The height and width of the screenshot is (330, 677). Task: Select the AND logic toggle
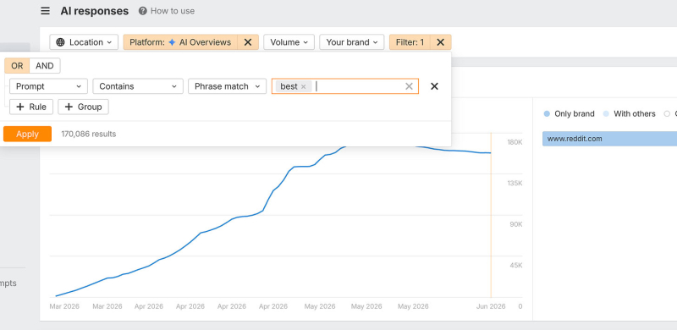[x=45, y=66]
